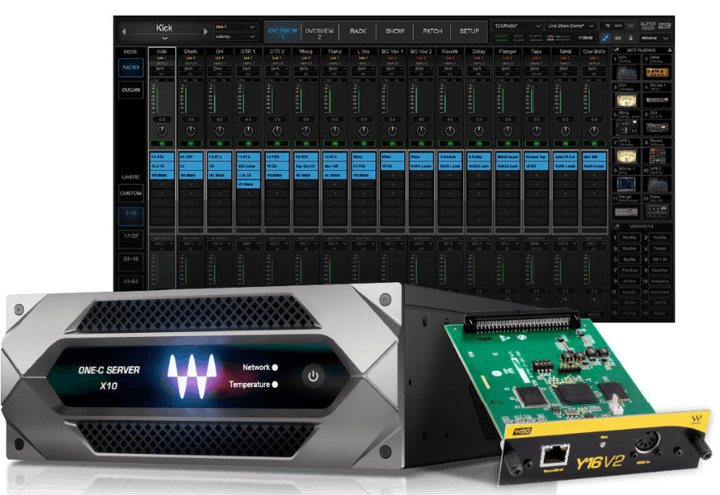The width and height of the screenshot is (720, 495).
Task: Click the lock icon in top bar
Action: (x=631, y=38)
